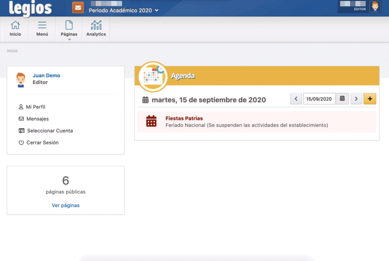Image resolution: width=389 pixels, height=261 pixels.
Task: Go to previous day in agenda
Action: (x=296, y=99)
